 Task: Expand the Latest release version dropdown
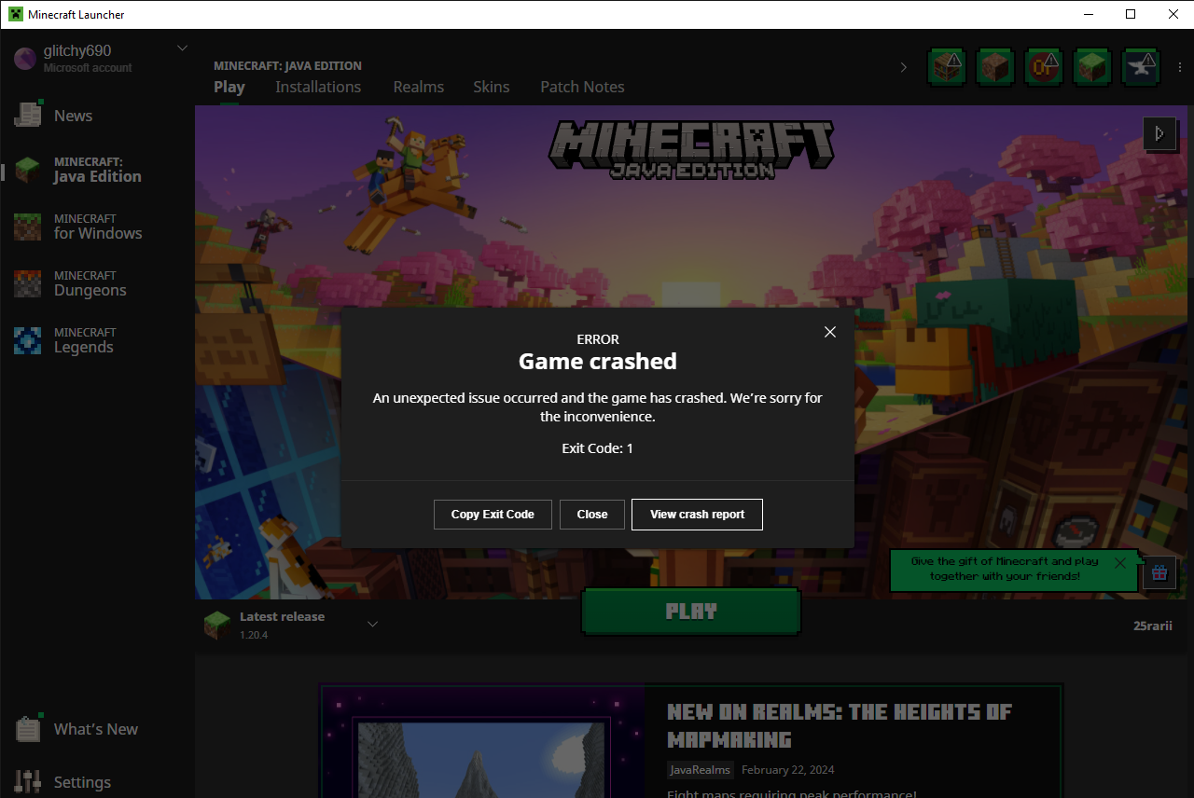[x=372, y=624]
